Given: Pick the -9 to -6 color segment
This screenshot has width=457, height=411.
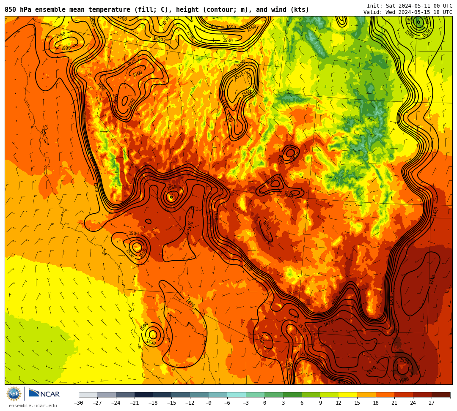Looking at the screenshot, I should 218,395.
